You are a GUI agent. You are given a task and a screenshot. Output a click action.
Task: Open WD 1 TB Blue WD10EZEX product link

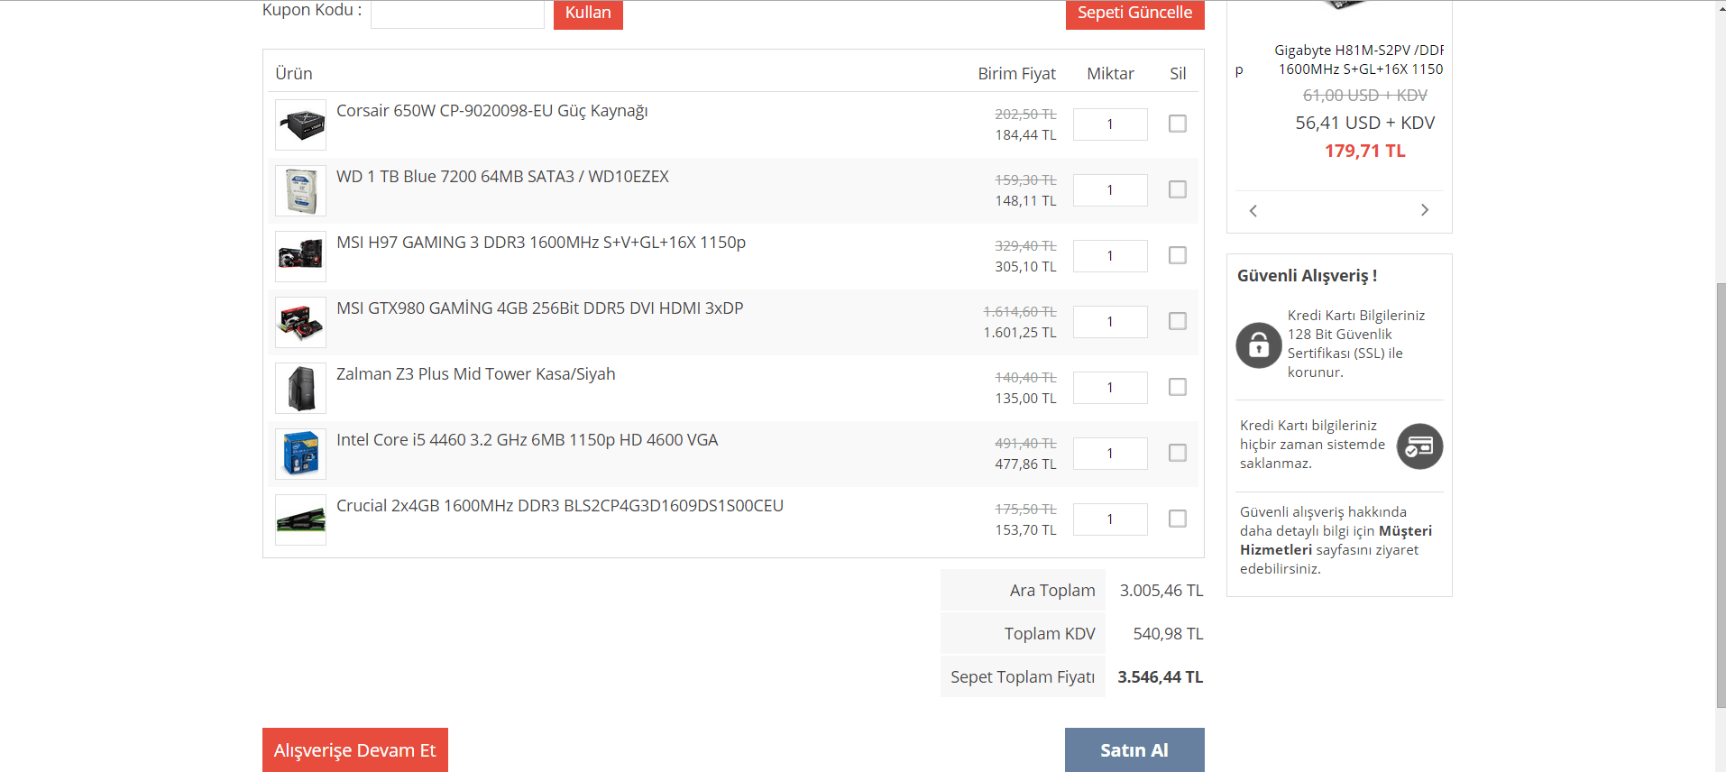502,177
